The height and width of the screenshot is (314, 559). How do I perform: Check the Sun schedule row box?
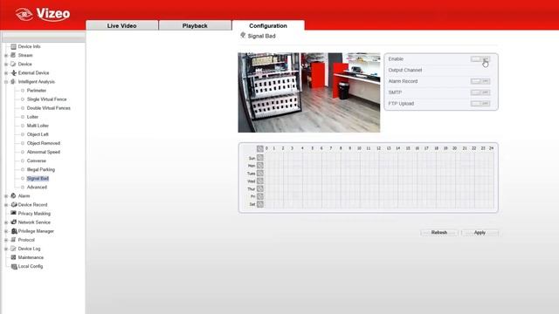260,158
